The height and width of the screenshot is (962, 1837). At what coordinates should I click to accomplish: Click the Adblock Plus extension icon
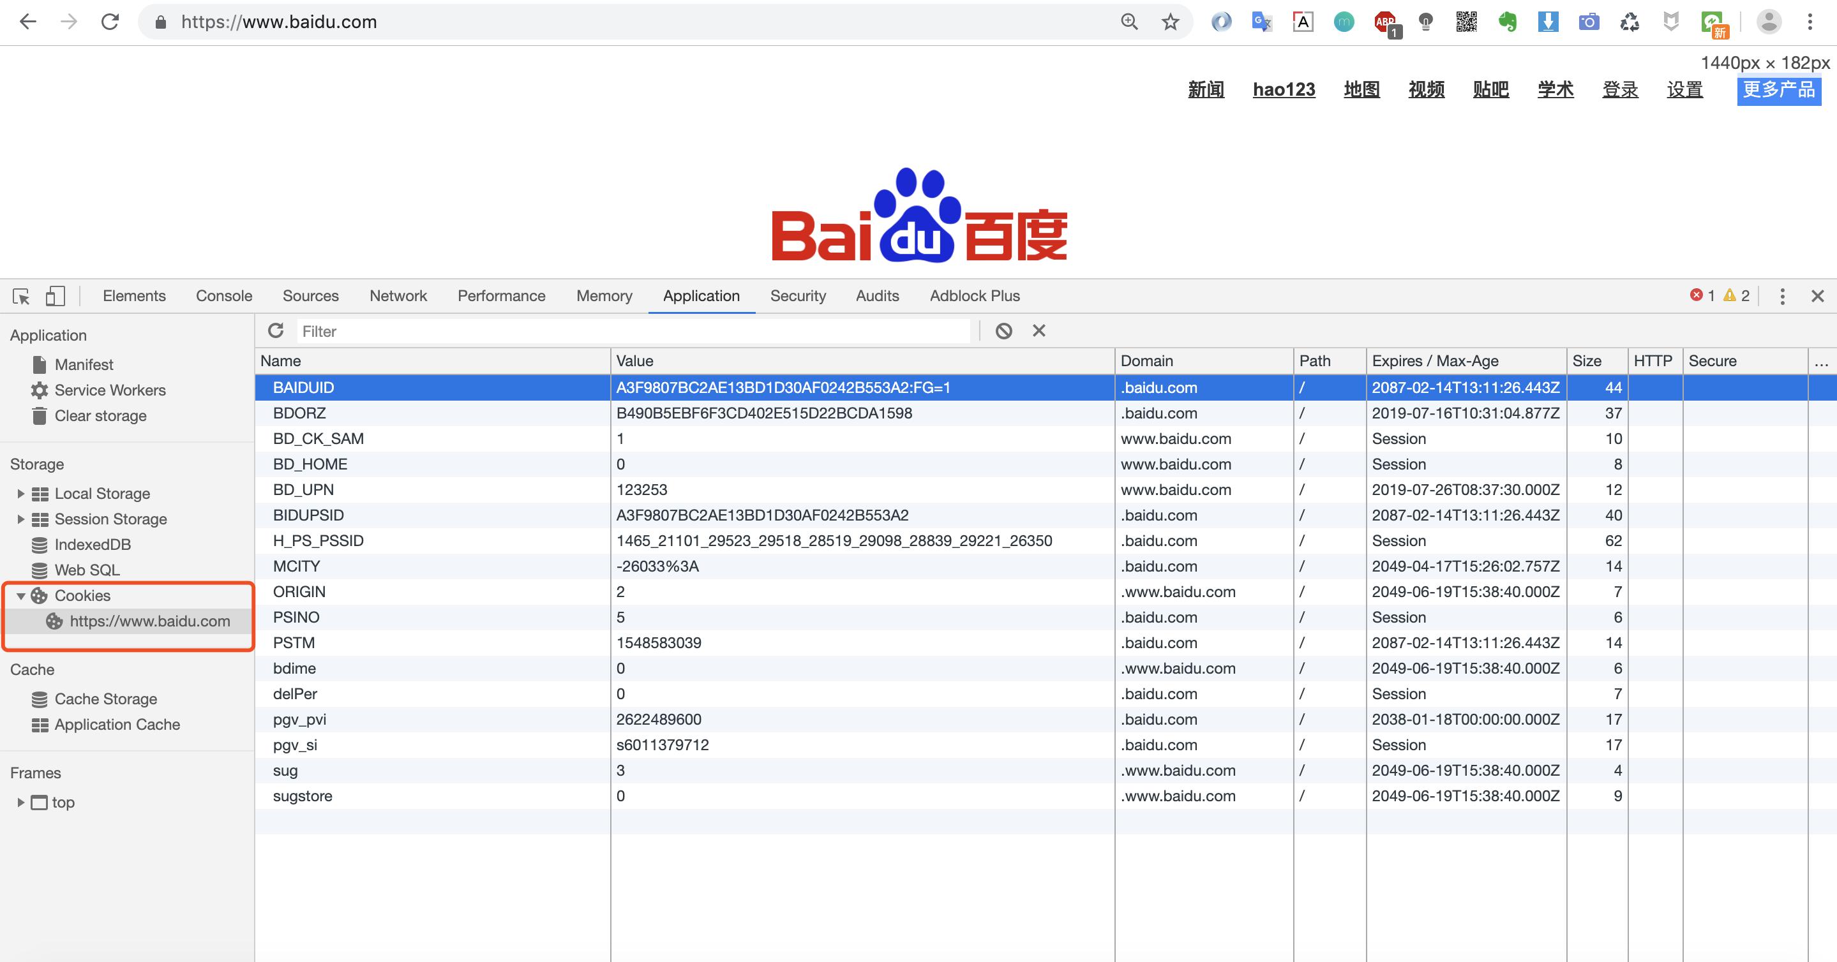(x=1386, y=22)
